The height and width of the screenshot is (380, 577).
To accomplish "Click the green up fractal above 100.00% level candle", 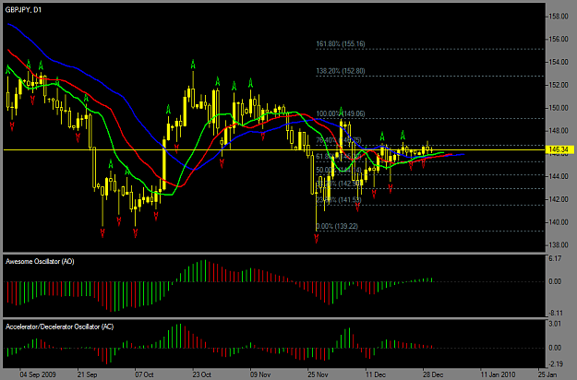I will (x=341, y=111).
